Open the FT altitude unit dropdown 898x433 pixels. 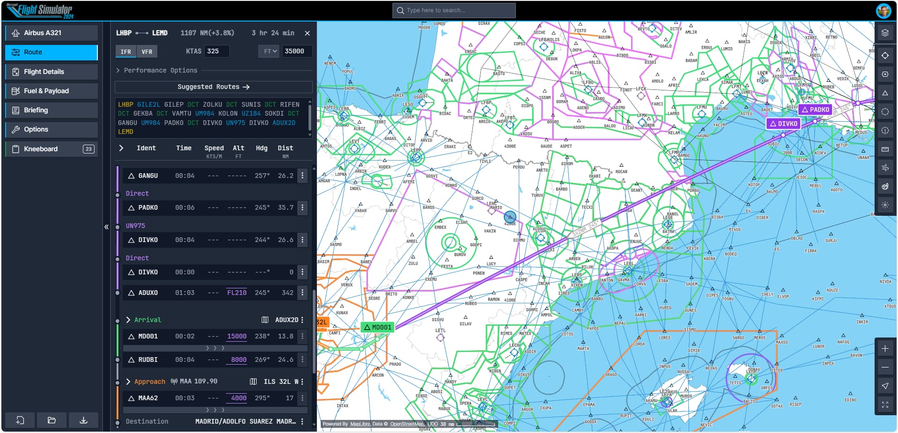coord(270,51)
